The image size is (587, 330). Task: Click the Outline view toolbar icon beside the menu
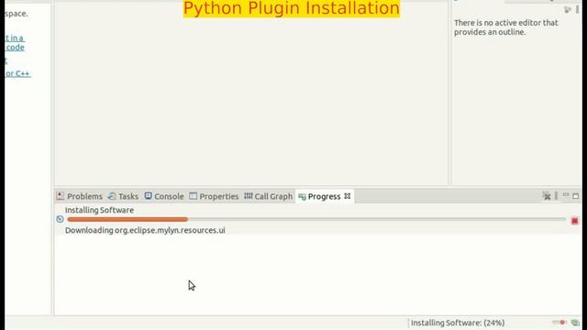pos(568,10)
